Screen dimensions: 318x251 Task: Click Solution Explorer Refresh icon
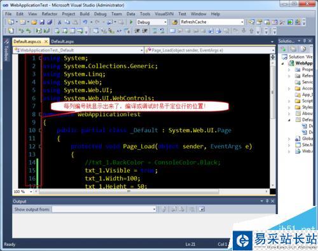(x=303, y=49)
